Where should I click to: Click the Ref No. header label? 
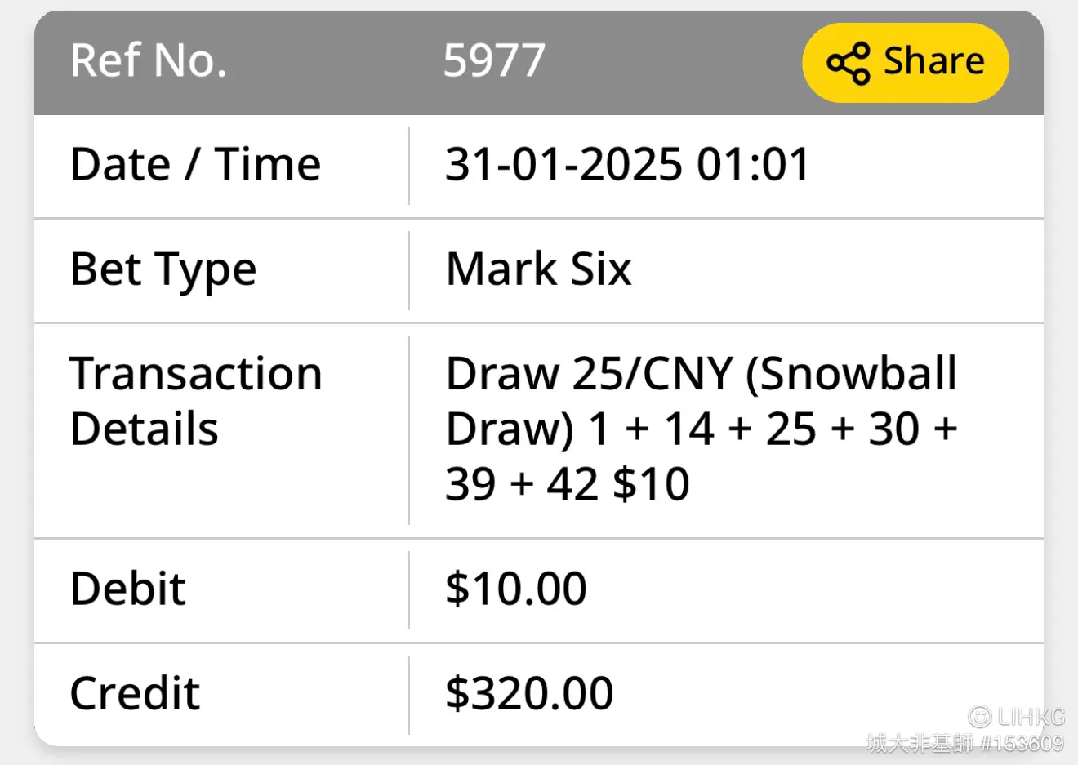pos(149,60)
